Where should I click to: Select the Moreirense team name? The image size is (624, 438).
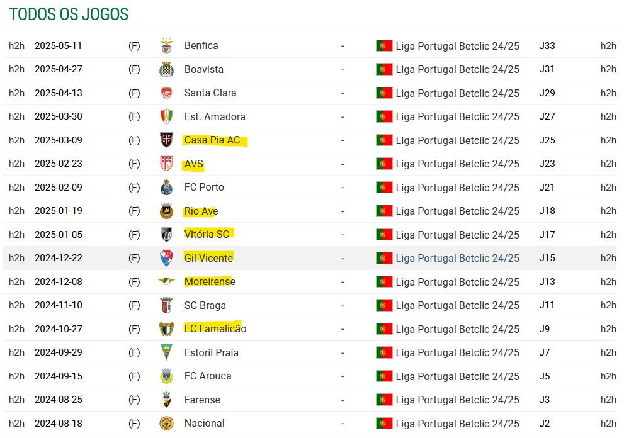(210, 282)
